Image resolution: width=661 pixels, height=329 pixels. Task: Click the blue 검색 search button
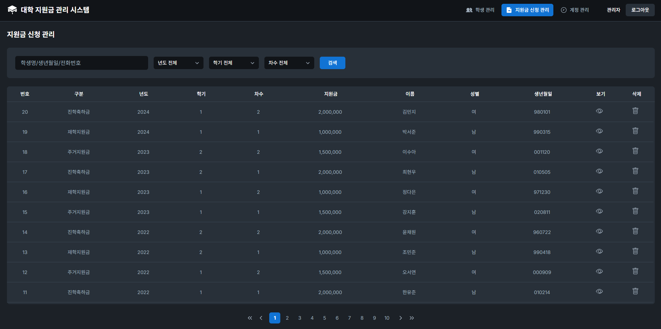[x=332, y=63]
